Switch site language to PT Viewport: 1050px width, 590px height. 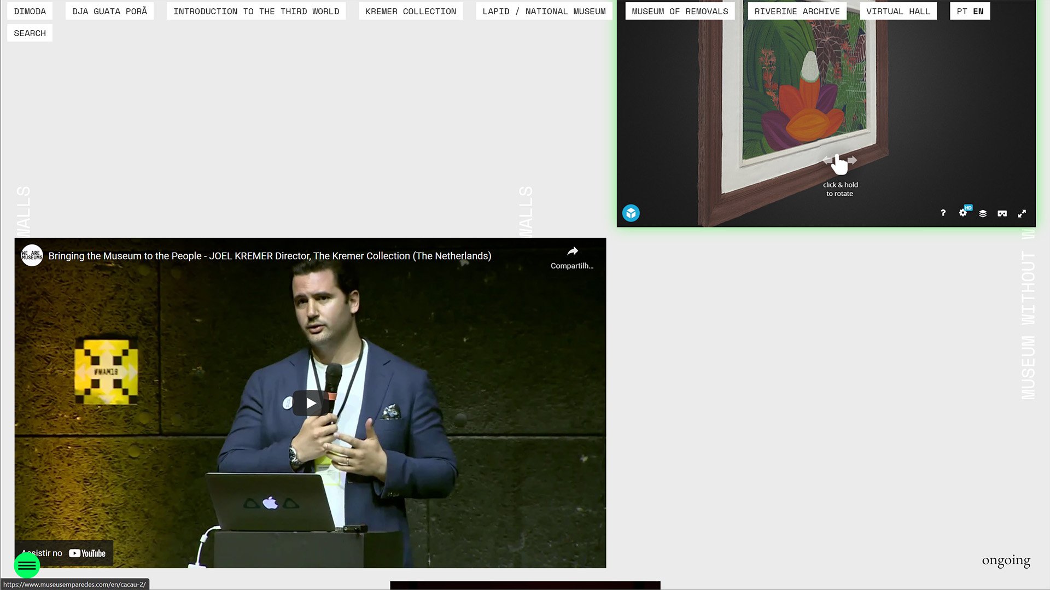click(x=962, y=11)
